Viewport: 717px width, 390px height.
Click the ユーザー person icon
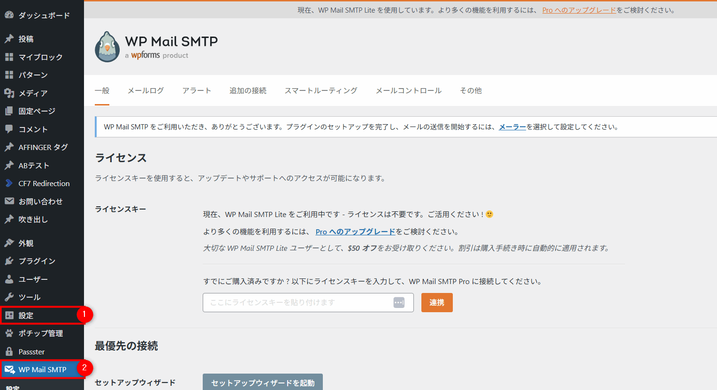tap(9, 279)
